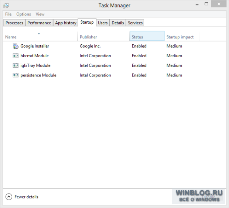Select the persistence Module row name
The image size is (229, 208).
(x=38, y=75)
